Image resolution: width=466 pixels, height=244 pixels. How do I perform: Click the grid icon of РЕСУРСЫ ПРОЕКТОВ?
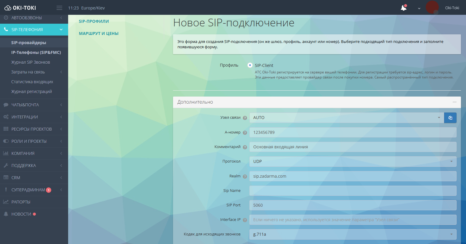[6, 129]
